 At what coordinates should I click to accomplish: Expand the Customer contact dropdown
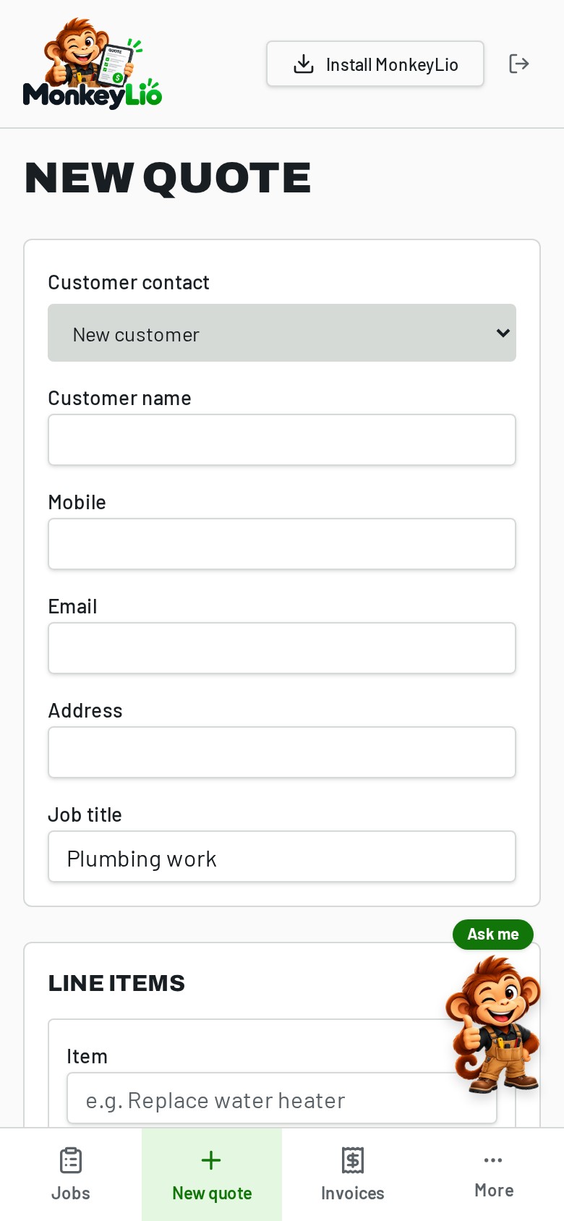[x=282, y=333]
